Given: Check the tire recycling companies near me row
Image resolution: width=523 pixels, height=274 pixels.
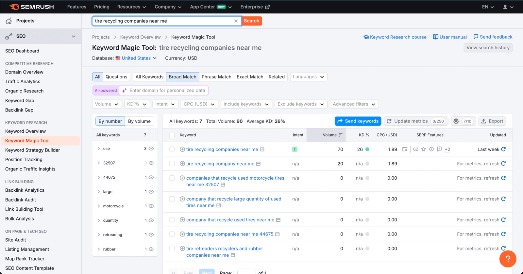Looking at the screenshot, I should click(x=172, y=149).
